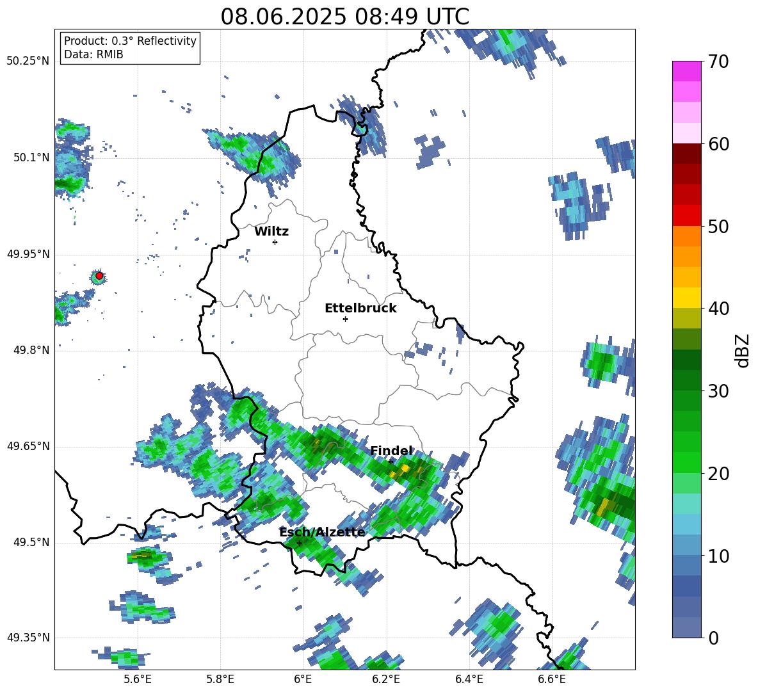
Task: Click the 49.8°N latitude label
Action: tap(32, 350)
